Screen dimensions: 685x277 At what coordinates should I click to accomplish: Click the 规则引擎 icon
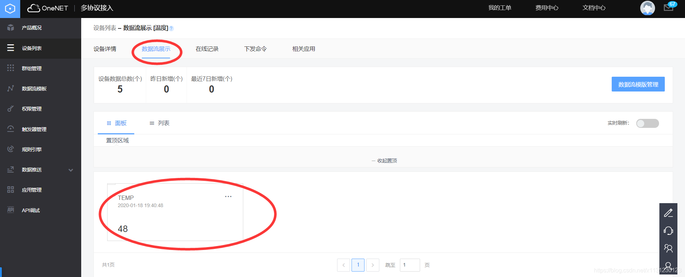point(11,149)
